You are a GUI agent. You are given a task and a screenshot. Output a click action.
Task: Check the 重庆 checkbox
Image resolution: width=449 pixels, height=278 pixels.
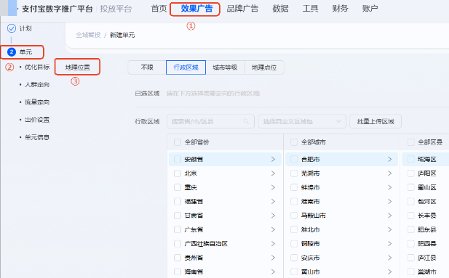[x=178, y=187]
